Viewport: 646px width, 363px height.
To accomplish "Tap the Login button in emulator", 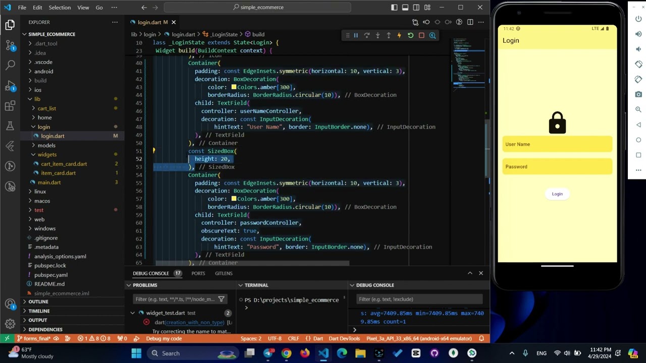I will (x=557, y=194).
